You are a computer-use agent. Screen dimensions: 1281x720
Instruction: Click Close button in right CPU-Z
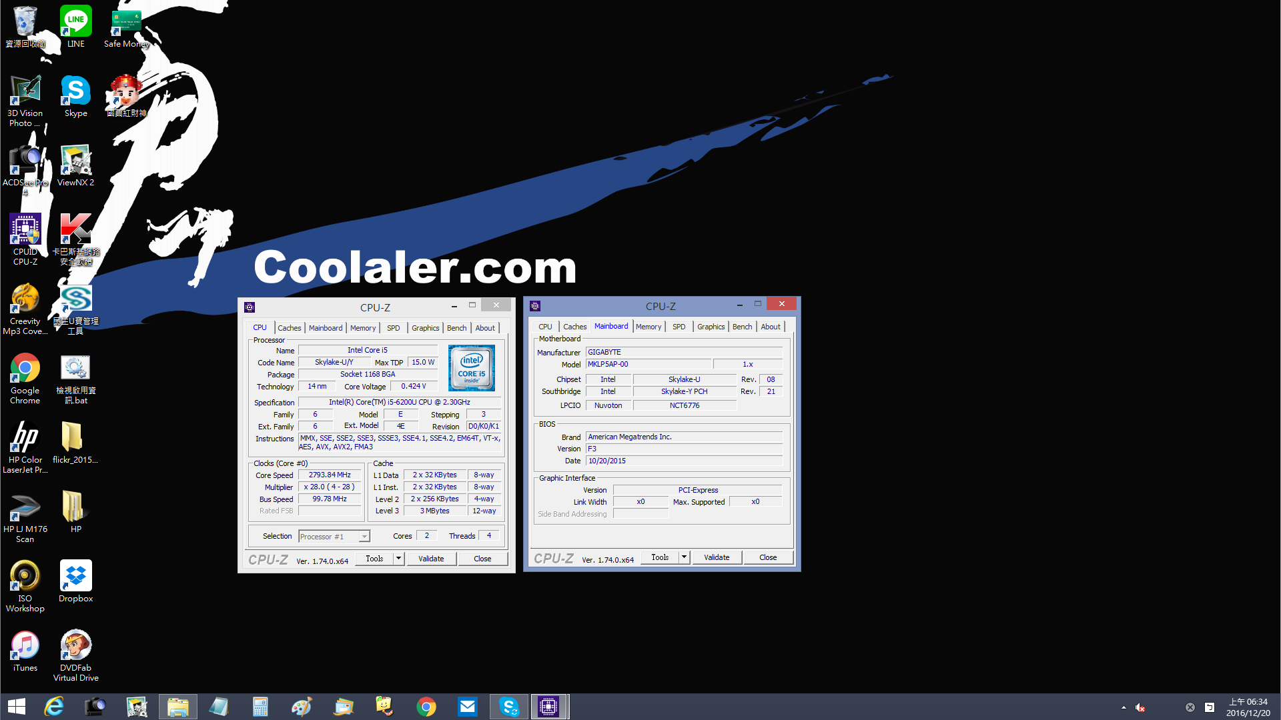pos(768,557)
